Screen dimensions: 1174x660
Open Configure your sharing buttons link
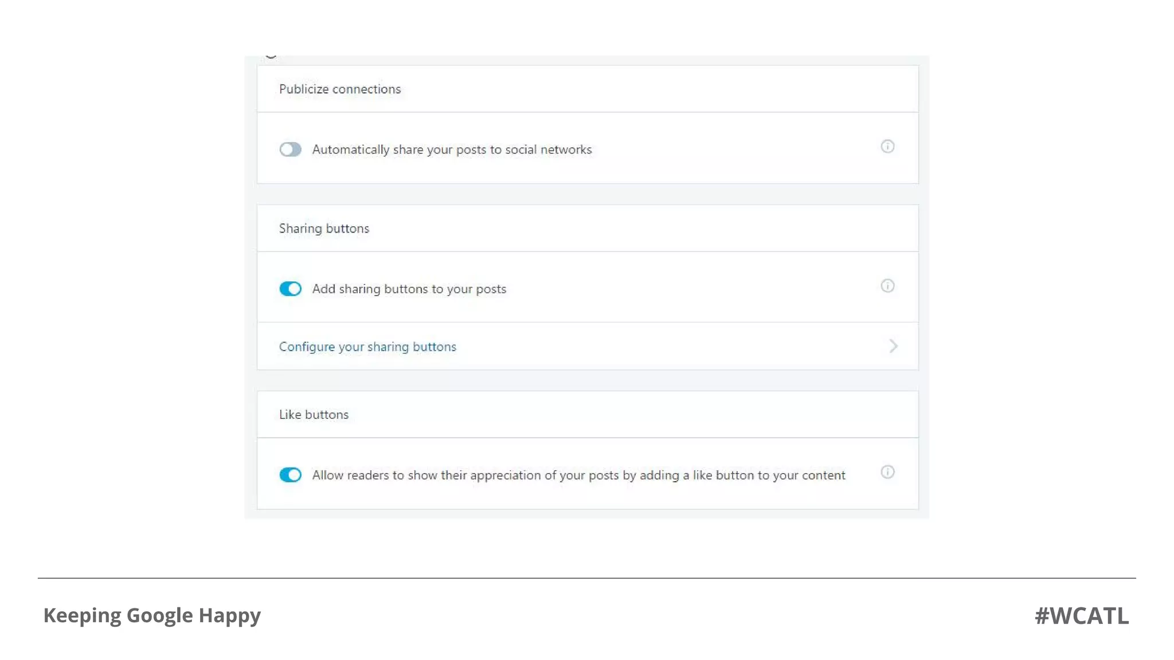[367, 347]
